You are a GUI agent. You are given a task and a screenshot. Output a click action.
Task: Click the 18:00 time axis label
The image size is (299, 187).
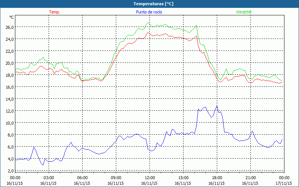(x=217, y=178)
